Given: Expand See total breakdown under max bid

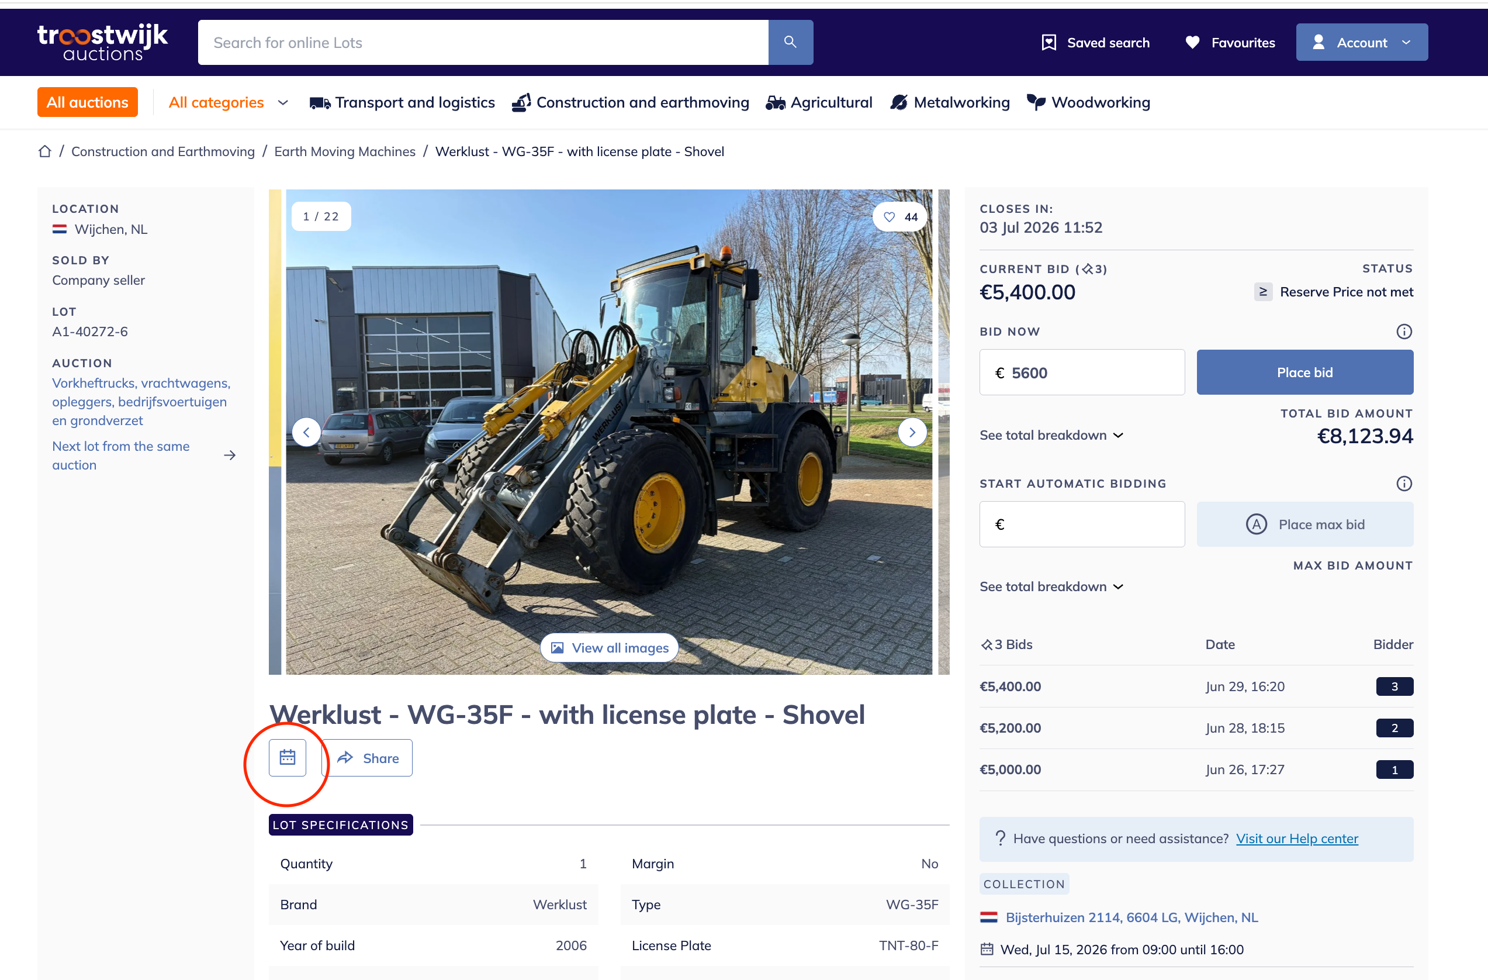Looking at the screenshot, I should [1051, 586].
